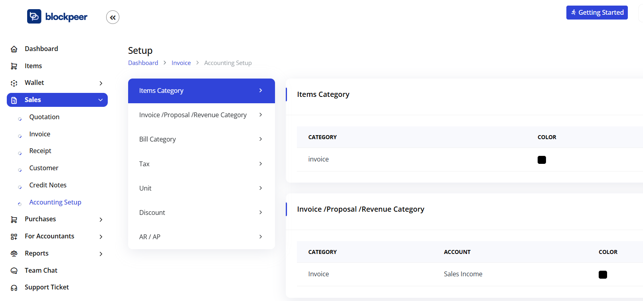Click the Team Chat bubble icon
Image resolution: width=643 pixels, height=301 pixels.
pos(14,271)
